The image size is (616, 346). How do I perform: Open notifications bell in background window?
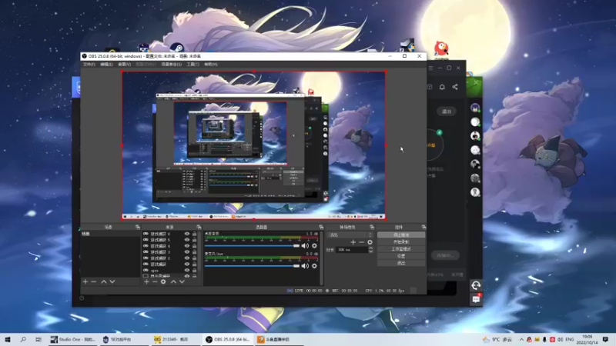coord(442,87)
